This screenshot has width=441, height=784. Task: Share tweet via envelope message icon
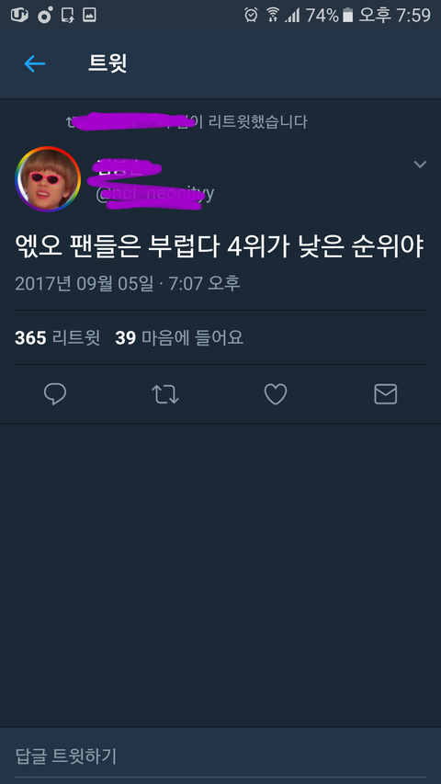(x=386, y=394)
